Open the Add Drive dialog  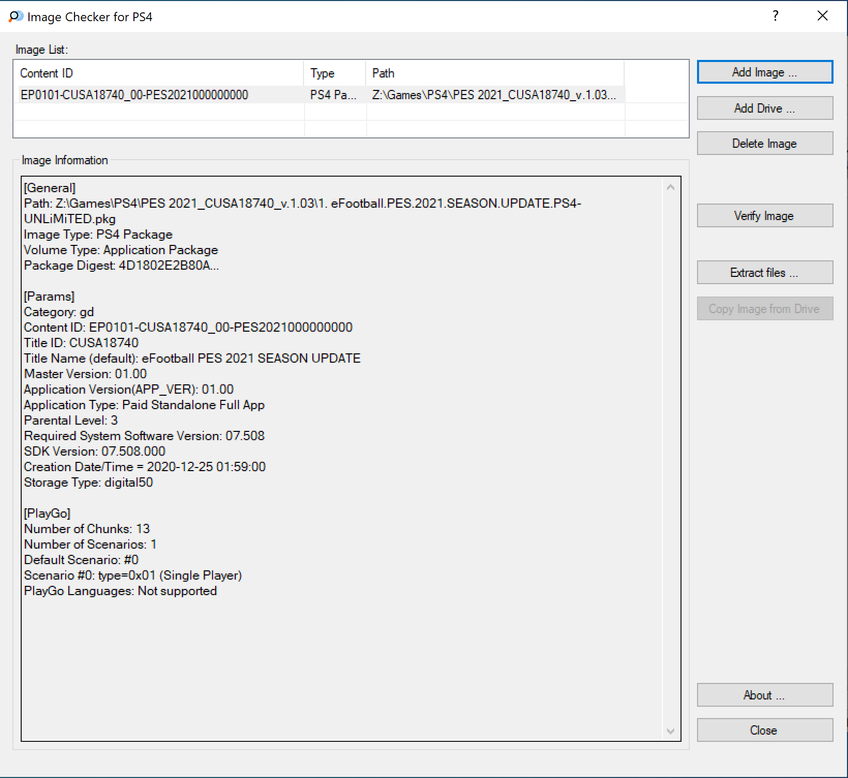tap(764, 108)
